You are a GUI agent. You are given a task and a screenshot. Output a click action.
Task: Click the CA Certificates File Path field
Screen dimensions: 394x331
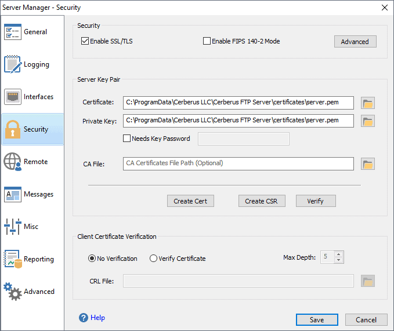click(238, 164)
